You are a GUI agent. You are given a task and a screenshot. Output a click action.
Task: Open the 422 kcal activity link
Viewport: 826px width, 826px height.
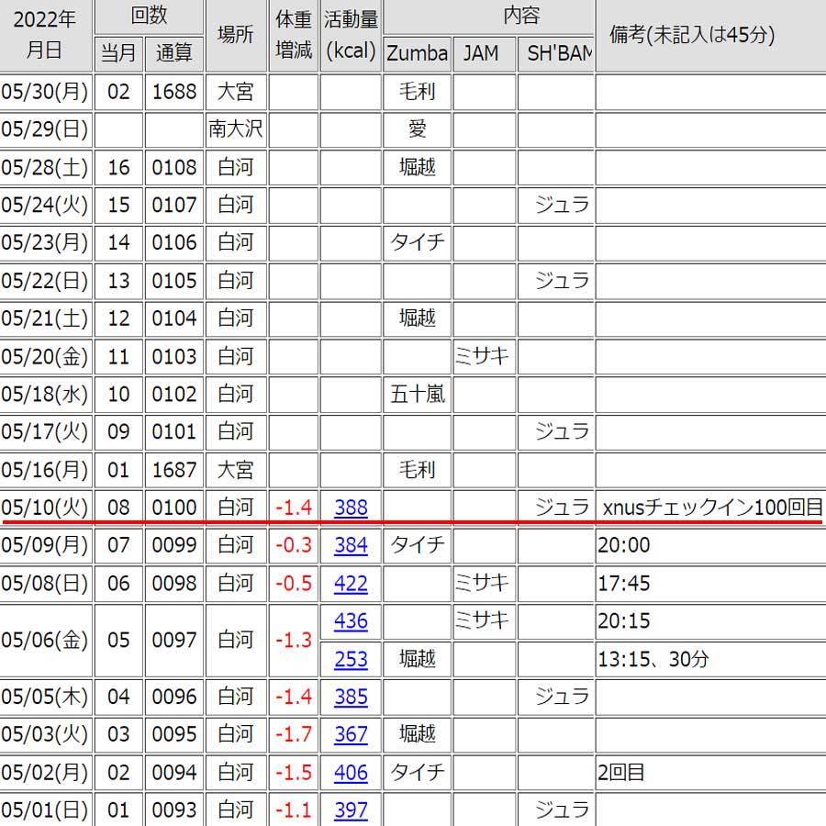351,584
